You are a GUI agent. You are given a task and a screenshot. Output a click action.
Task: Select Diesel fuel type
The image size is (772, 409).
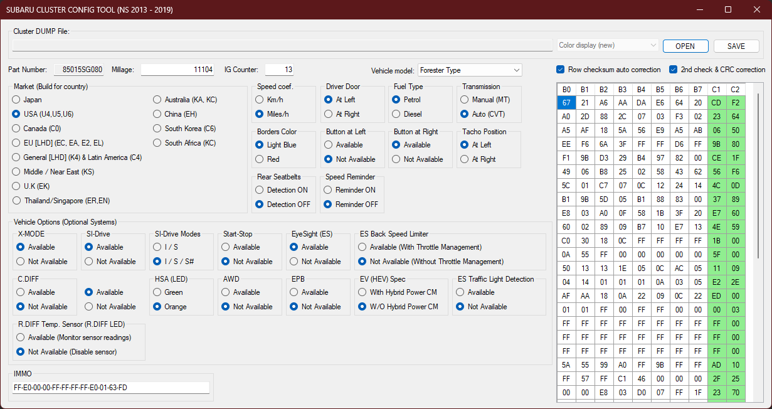click(x=396, y=114)
